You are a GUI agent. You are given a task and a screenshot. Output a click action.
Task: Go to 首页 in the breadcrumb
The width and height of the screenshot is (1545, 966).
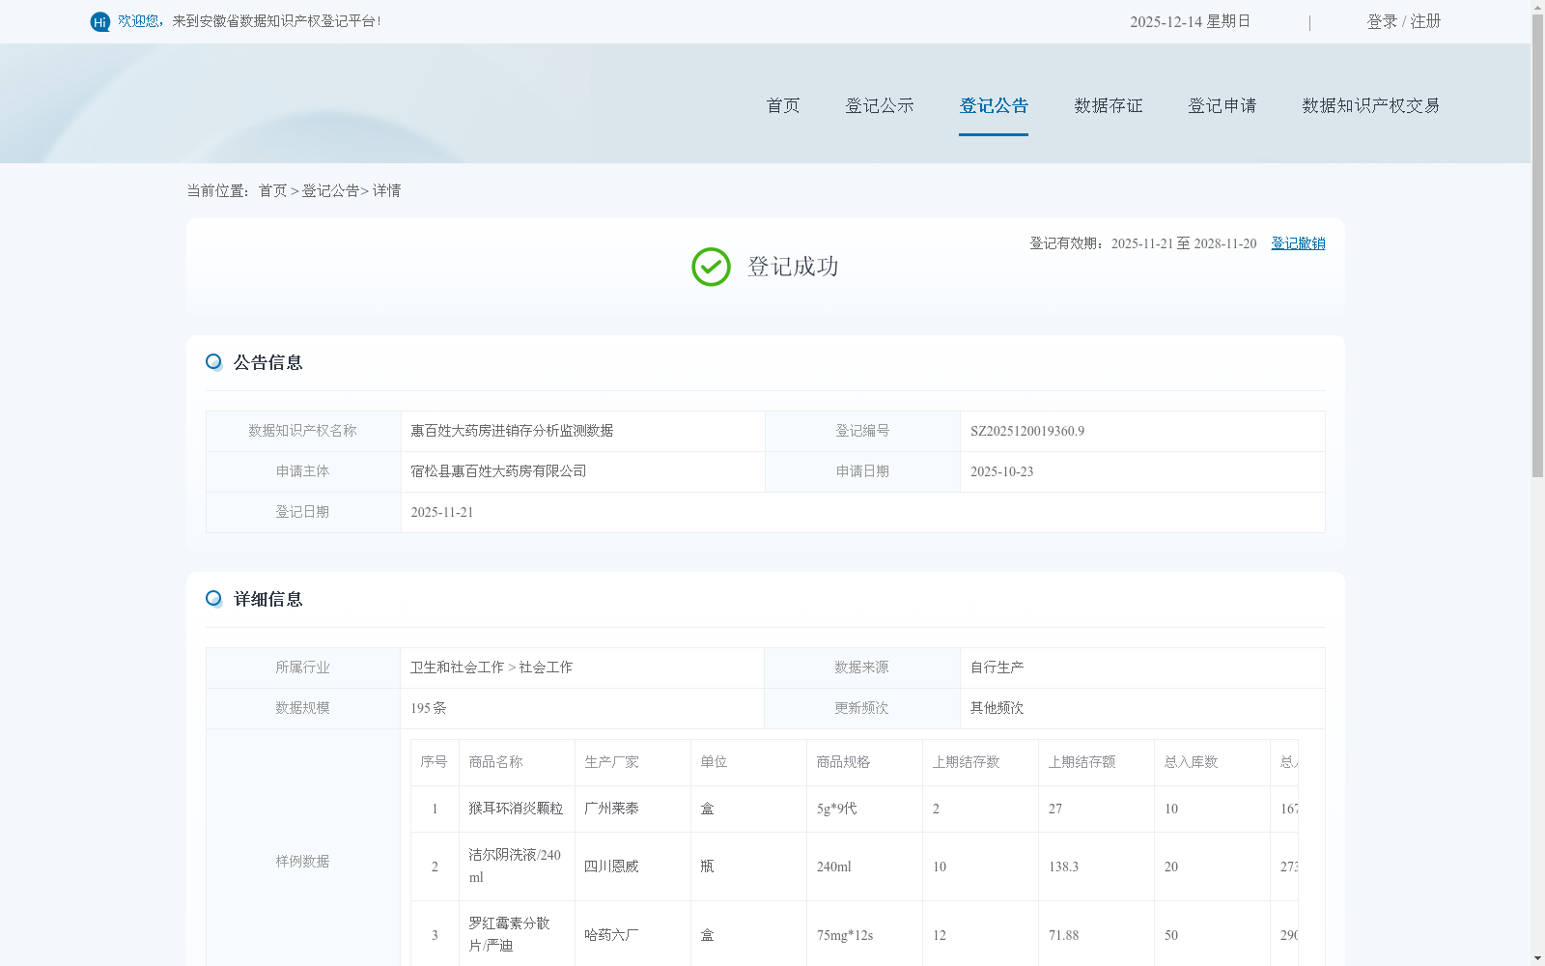[x=272, y=191]
